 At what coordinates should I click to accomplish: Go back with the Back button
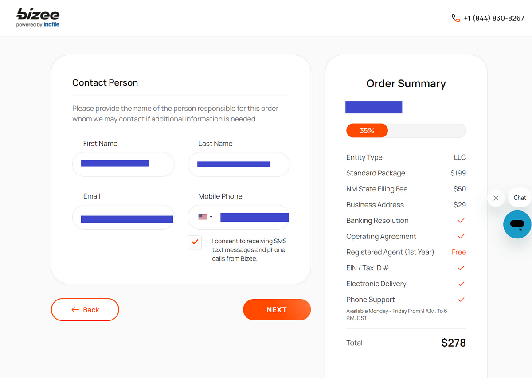(x=85, y=310)
